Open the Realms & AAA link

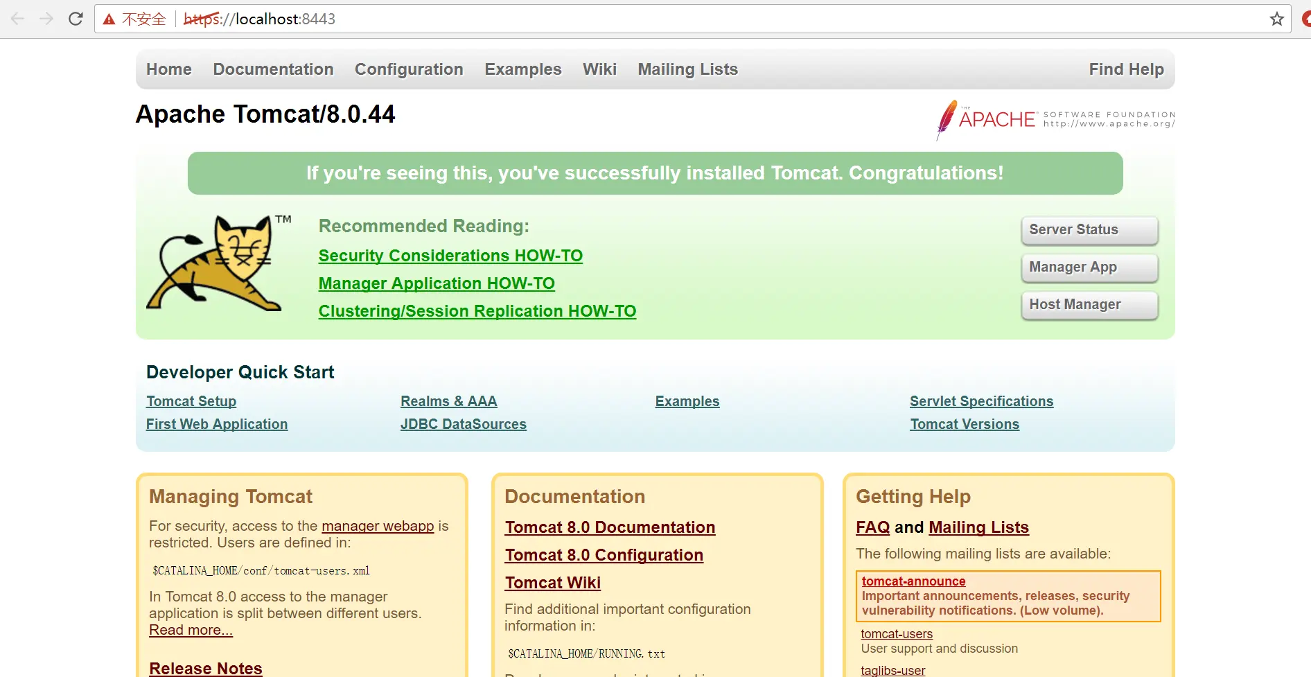(449, 401)
